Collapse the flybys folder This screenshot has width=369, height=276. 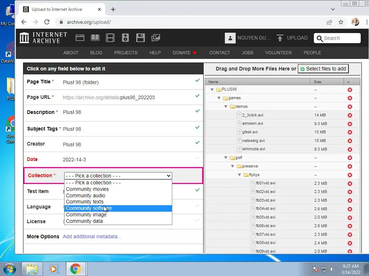[x=239, y=175]
